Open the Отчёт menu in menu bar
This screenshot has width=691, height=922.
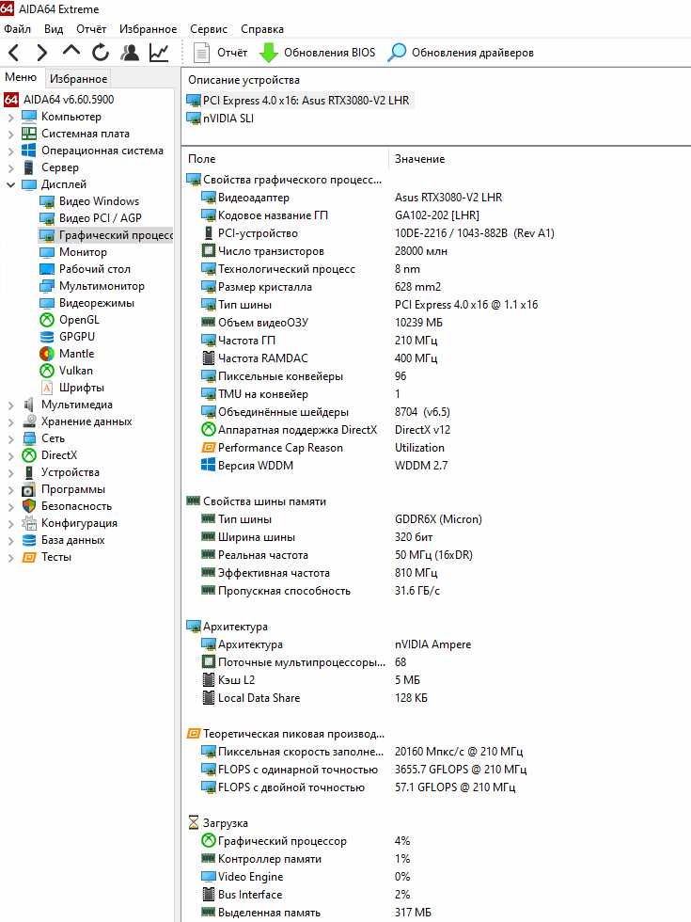click(x=91, y=29)
